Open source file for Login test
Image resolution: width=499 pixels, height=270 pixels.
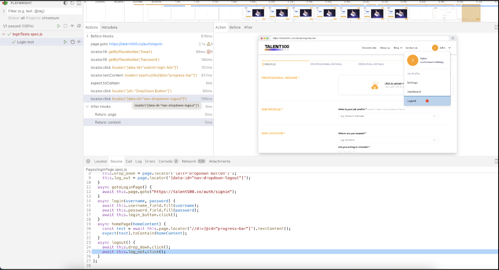pyautogui.click(x=72, y=42)
